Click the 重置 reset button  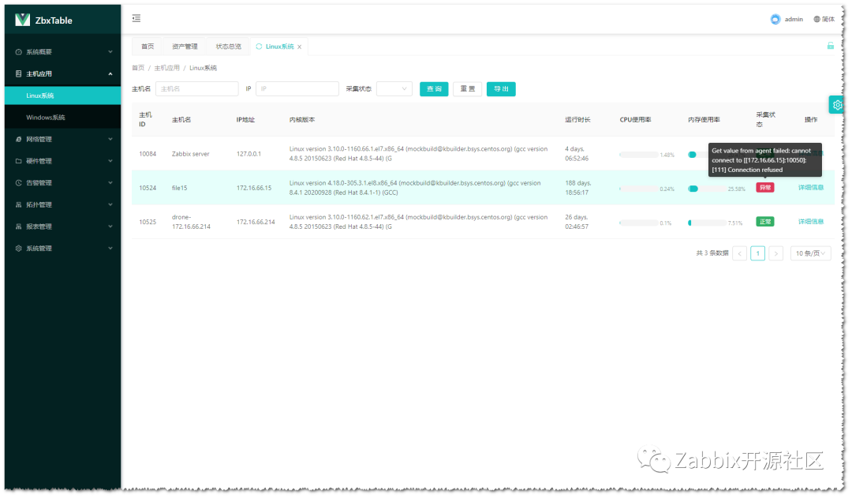[x=467, y=88]
